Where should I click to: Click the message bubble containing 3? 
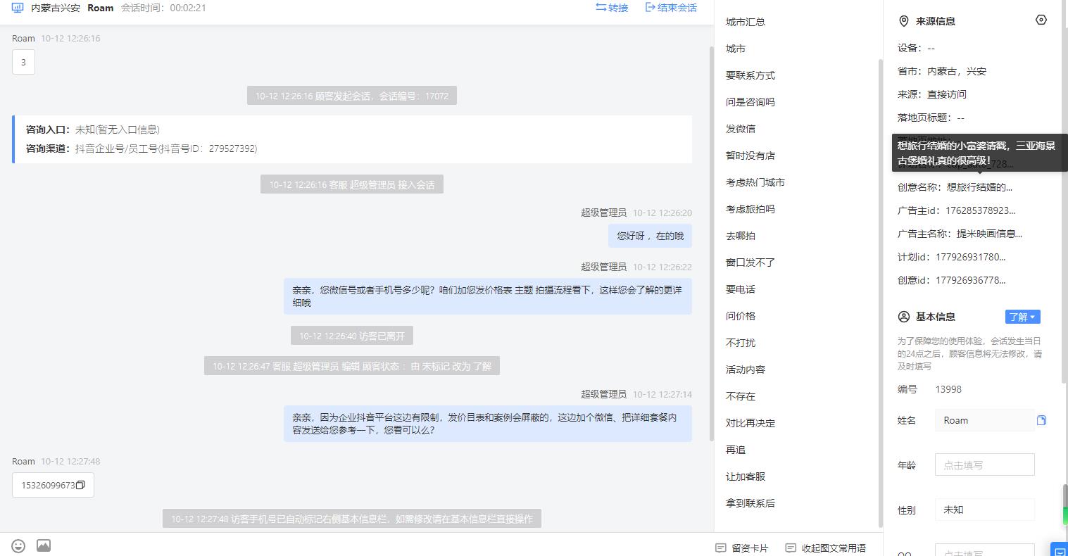click(23, 62)
